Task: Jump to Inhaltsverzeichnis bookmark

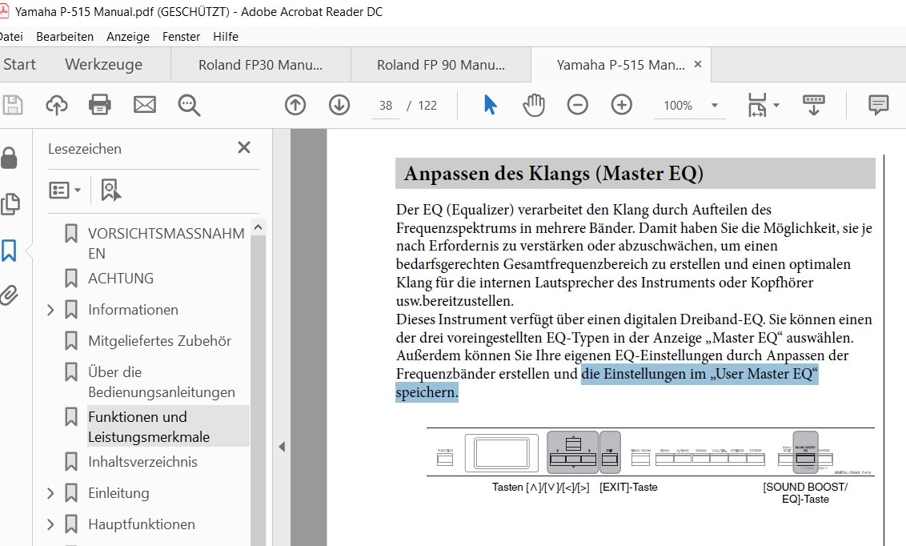Action: (142, 462)
